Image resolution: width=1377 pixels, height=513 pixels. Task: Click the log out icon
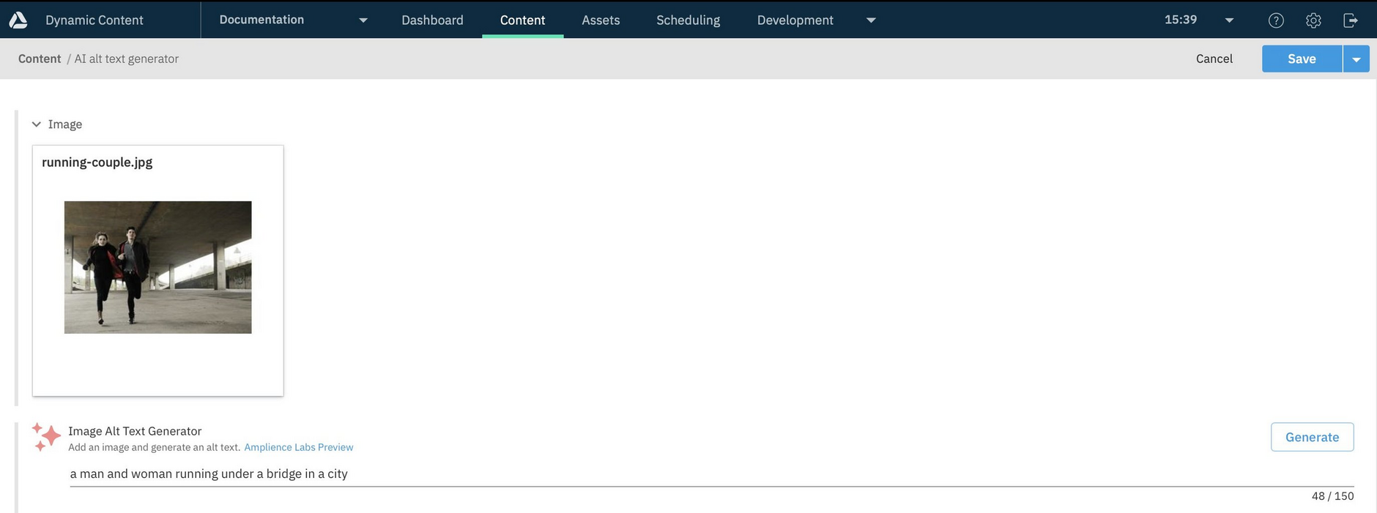(x=1351, y=20)
